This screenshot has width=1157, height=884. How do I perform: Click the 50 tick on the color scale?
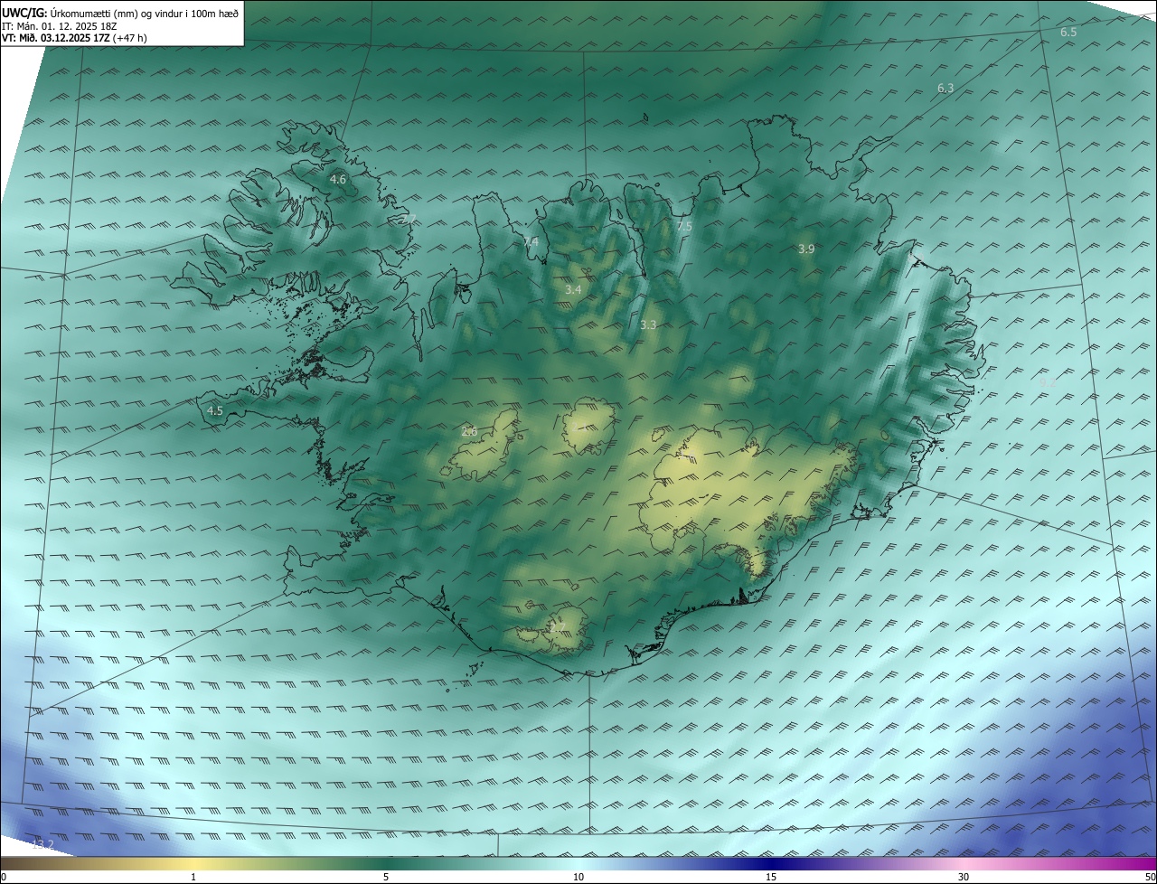coord(1151,877)
